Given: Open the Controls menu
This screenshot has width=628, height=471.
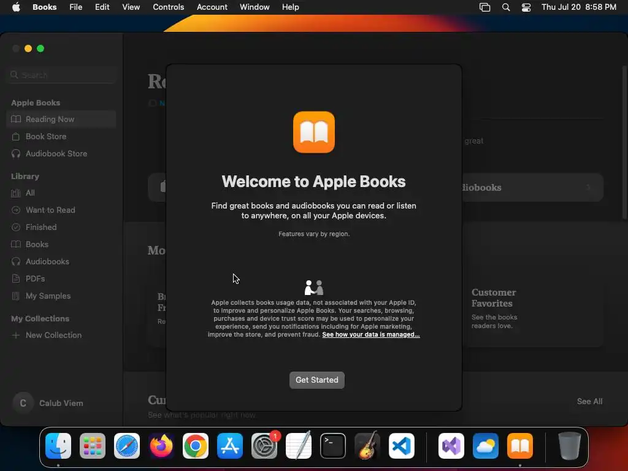Looking at the screenshot, I should (168, 7).
